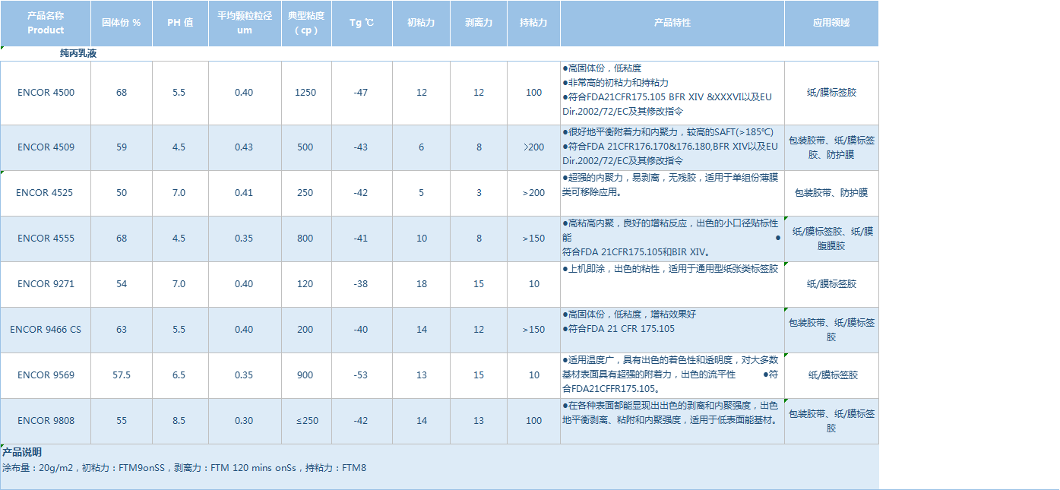Viewport: 1060px width, 490px height.
Task: Select the 平均颗粒粒径 um header
Action: coord(245,24)
